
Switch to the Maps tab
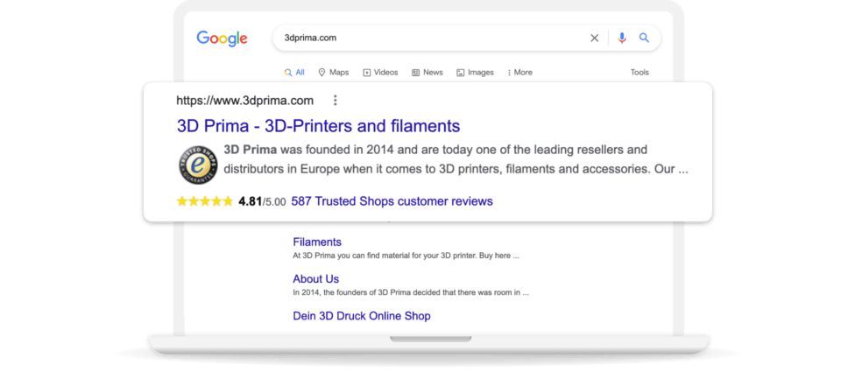point(333,73)
